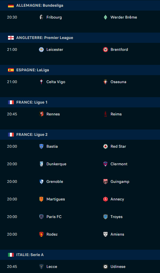160x273 pixels.
Task: Select the Red Star club logo
Action: pos(105,146)
